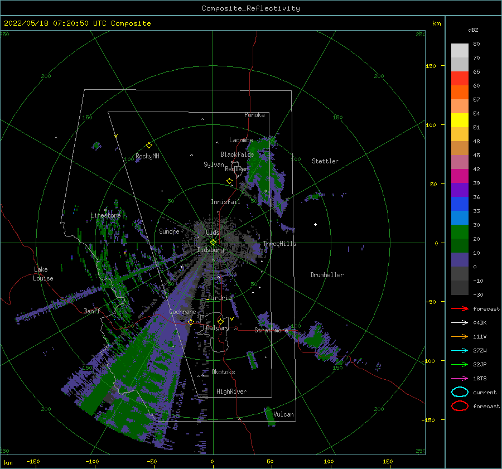The height and width of the screenshot is (469, 502).
Task: Click the red swatch in dBZ scale
Action: (460, 79)
